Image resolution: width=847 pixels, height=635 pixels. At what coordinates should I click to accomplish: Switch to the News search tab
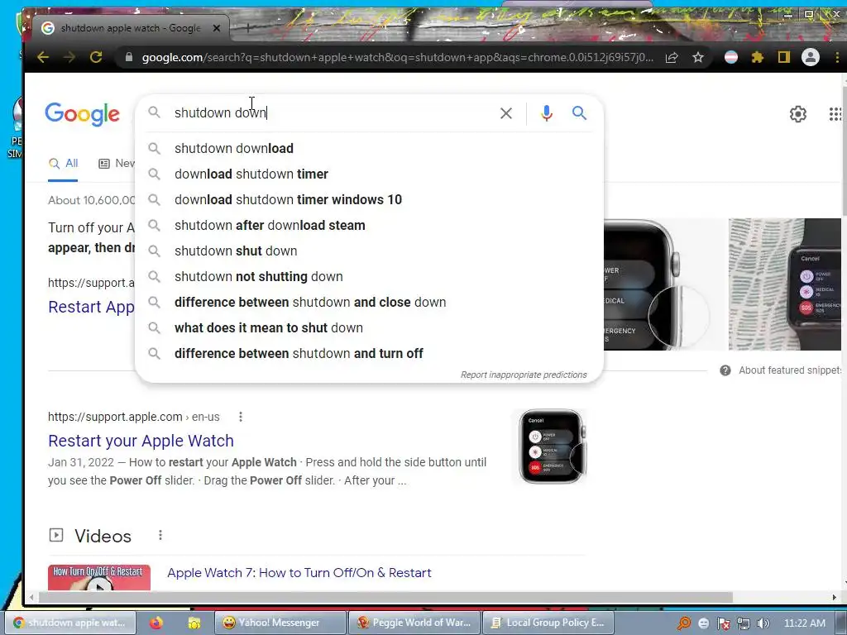point(117,163)
